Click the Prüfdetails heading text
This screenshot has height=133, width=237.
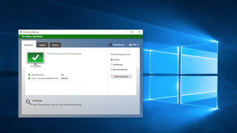(x=37, y=101)
